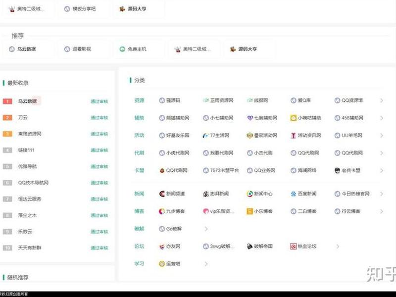Open 乌云数据 in the 推荐 row
The image size is (396, 297).
27,49
